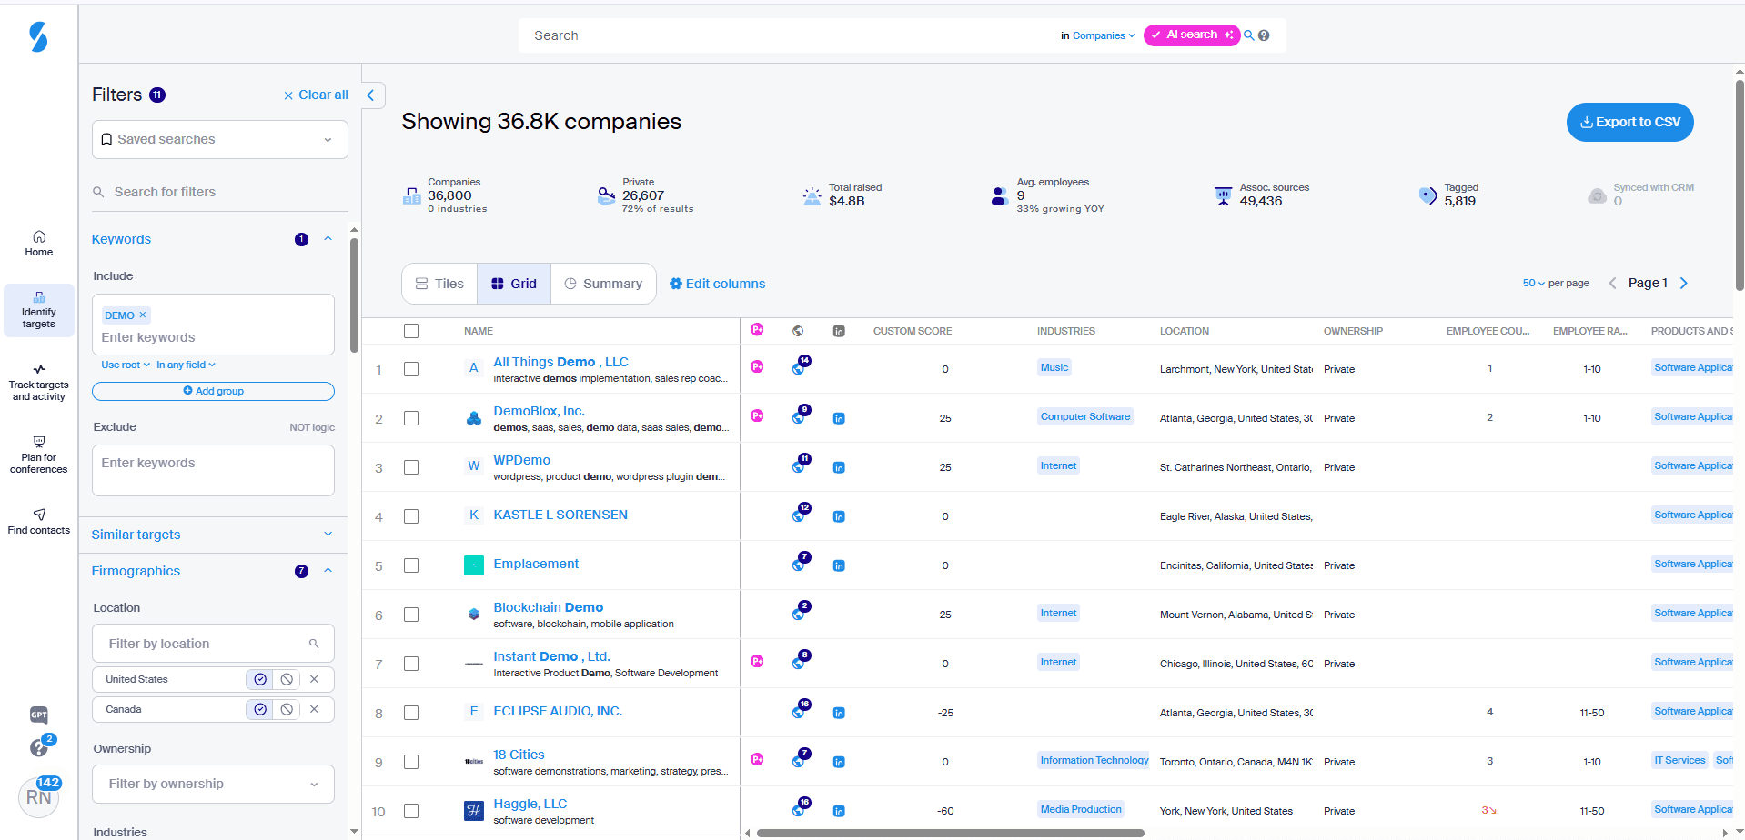Open Track targets and activity
1745x840 pixels.
tap(38, 383)
